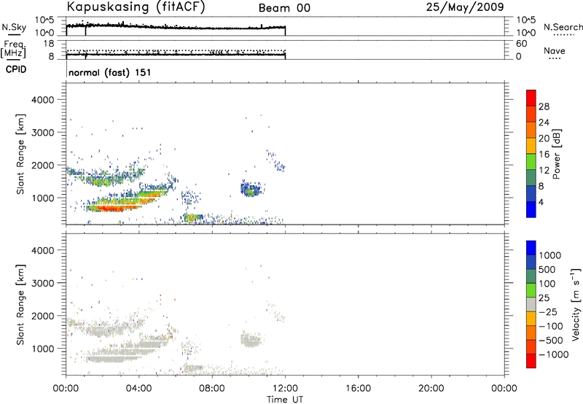Click Slant Range label of velocity panel
Viewport: 583px width, 404px height.
pos(20,305)
